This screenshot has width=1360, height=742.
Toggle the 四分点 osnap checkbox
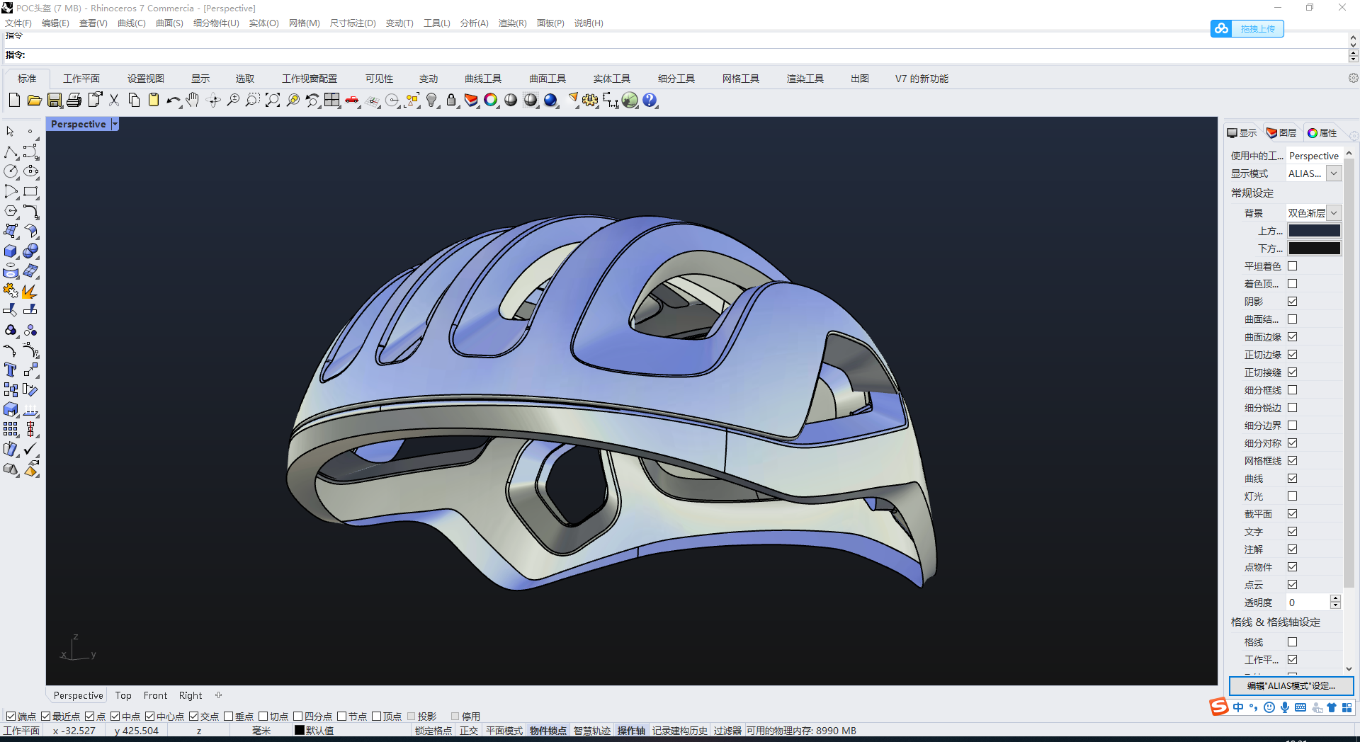(298, 716)
